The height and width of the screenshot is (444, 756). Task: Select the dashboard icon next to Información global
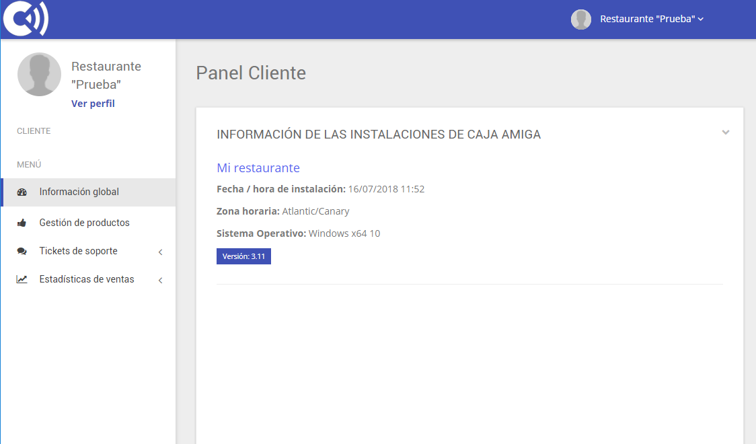22,192
